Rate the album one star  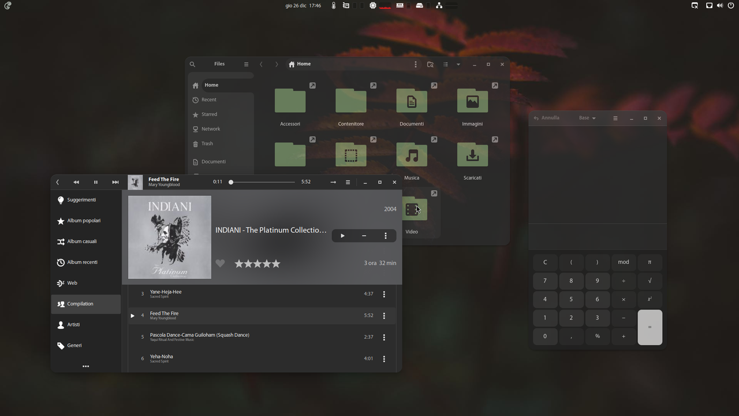pos(239,263)
